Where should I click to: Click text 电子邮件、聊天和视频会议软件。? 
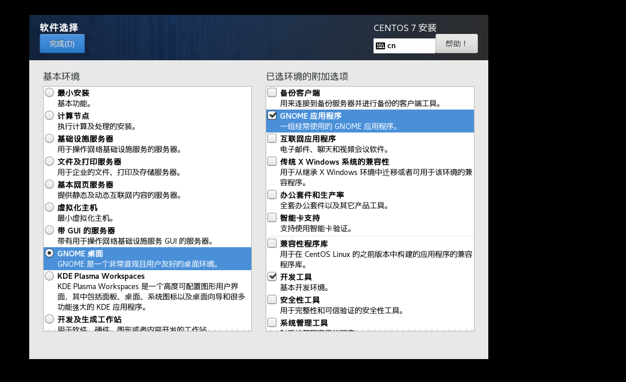click(x=335, y=149)
